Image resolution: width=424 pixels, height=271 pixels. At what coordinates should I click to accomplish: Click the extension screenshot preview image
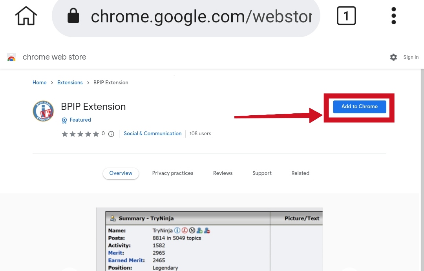pos(209,239)
